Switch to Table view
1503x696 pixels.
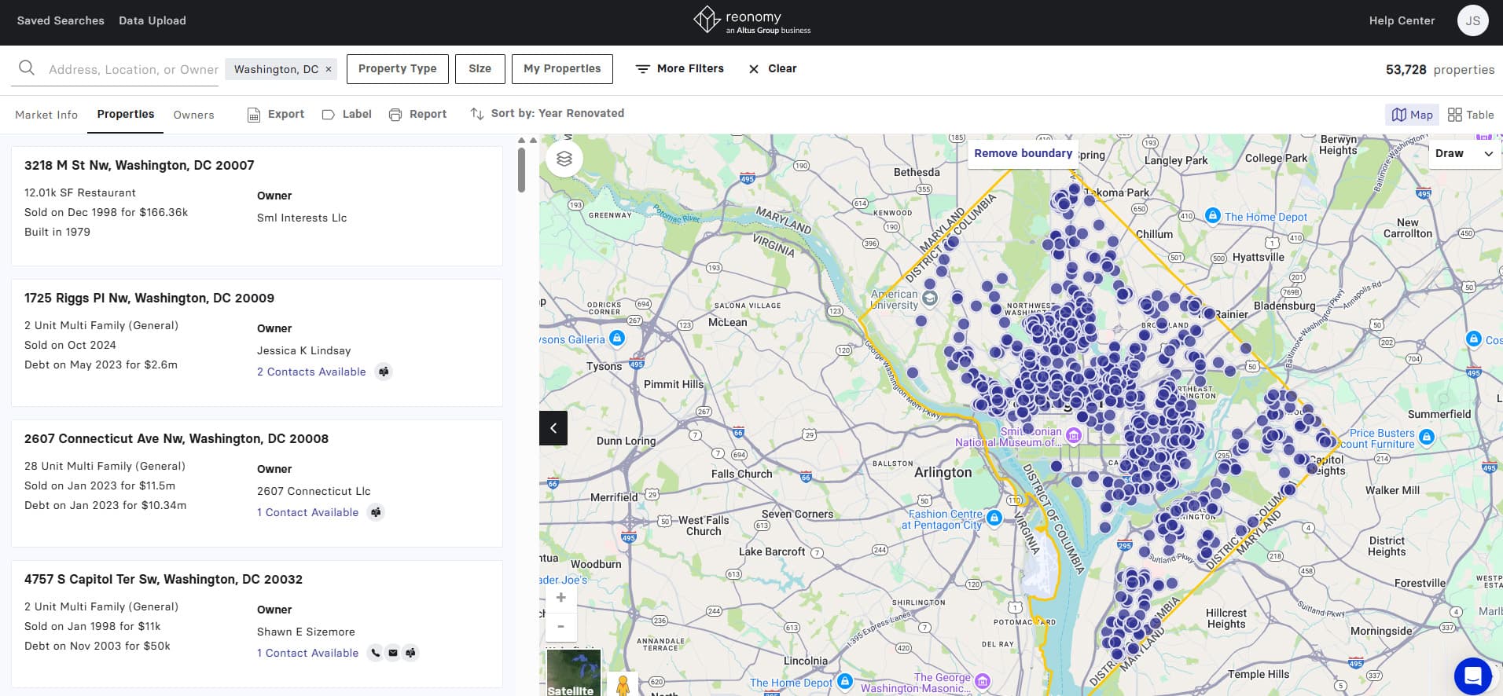pyautogui.click(x=1470, y=115)
